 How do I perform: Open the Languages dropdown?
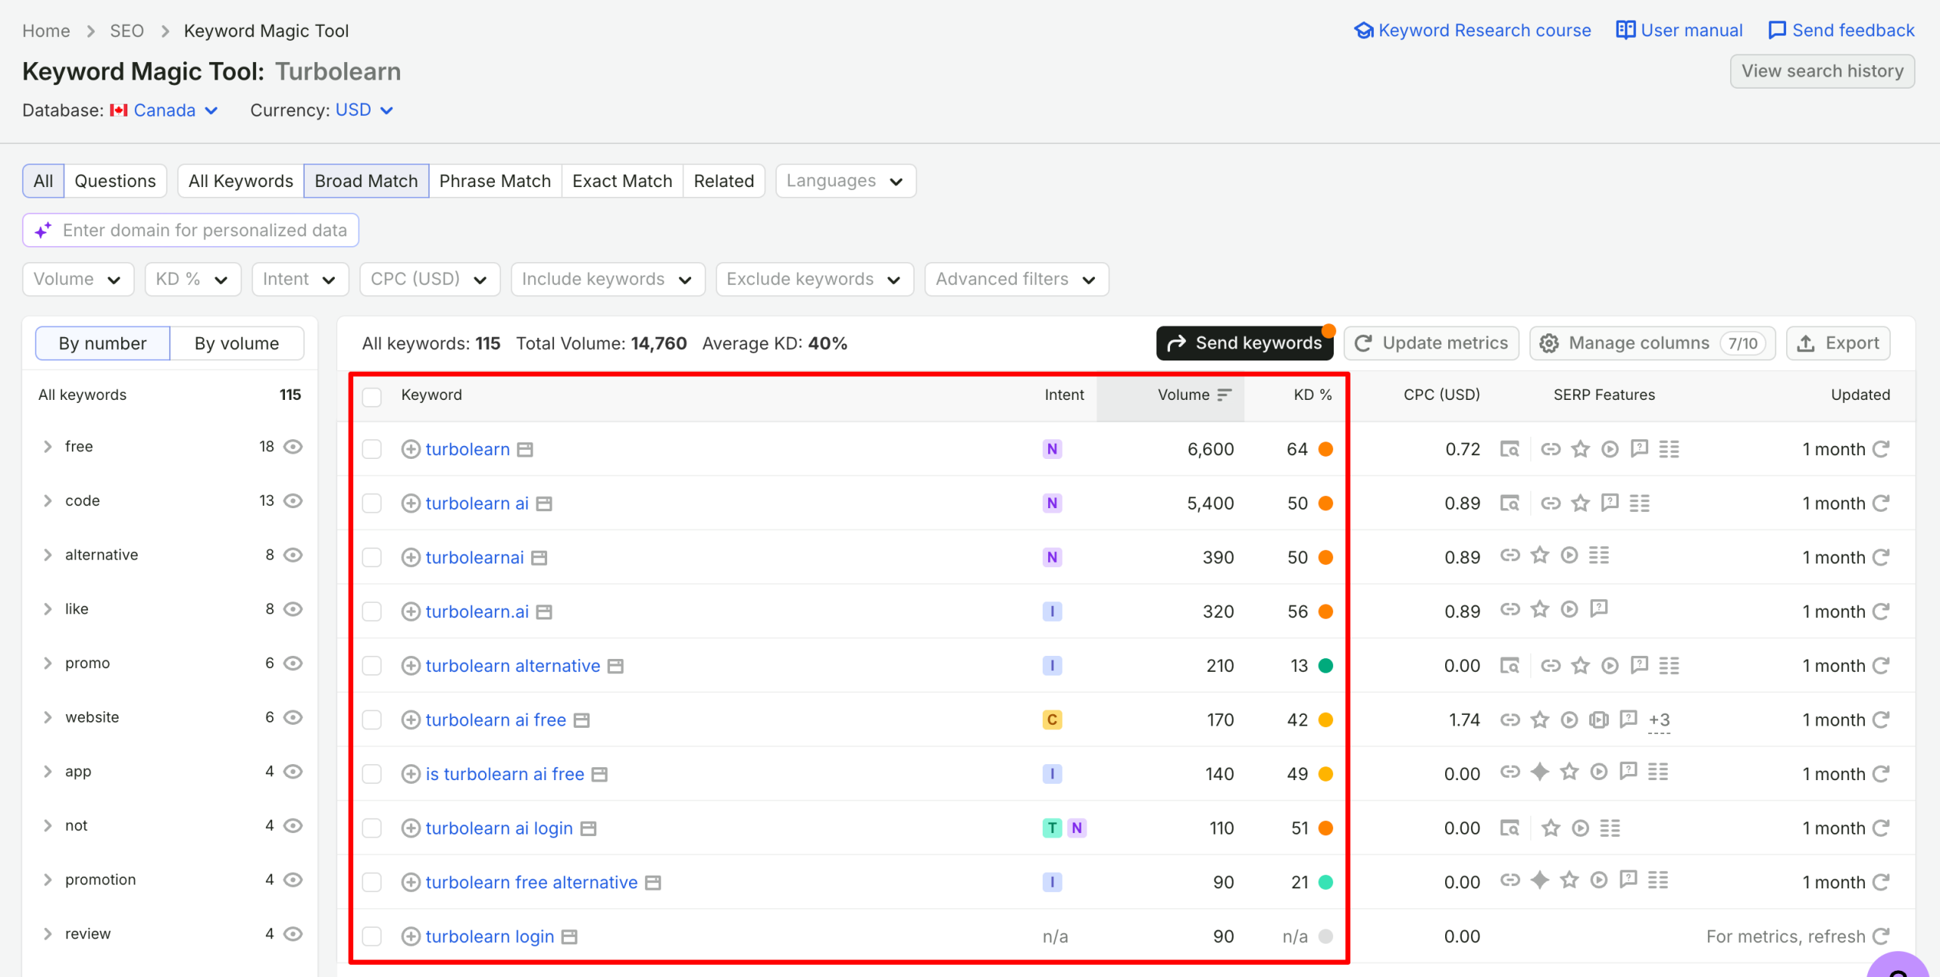tap(846, 181)
